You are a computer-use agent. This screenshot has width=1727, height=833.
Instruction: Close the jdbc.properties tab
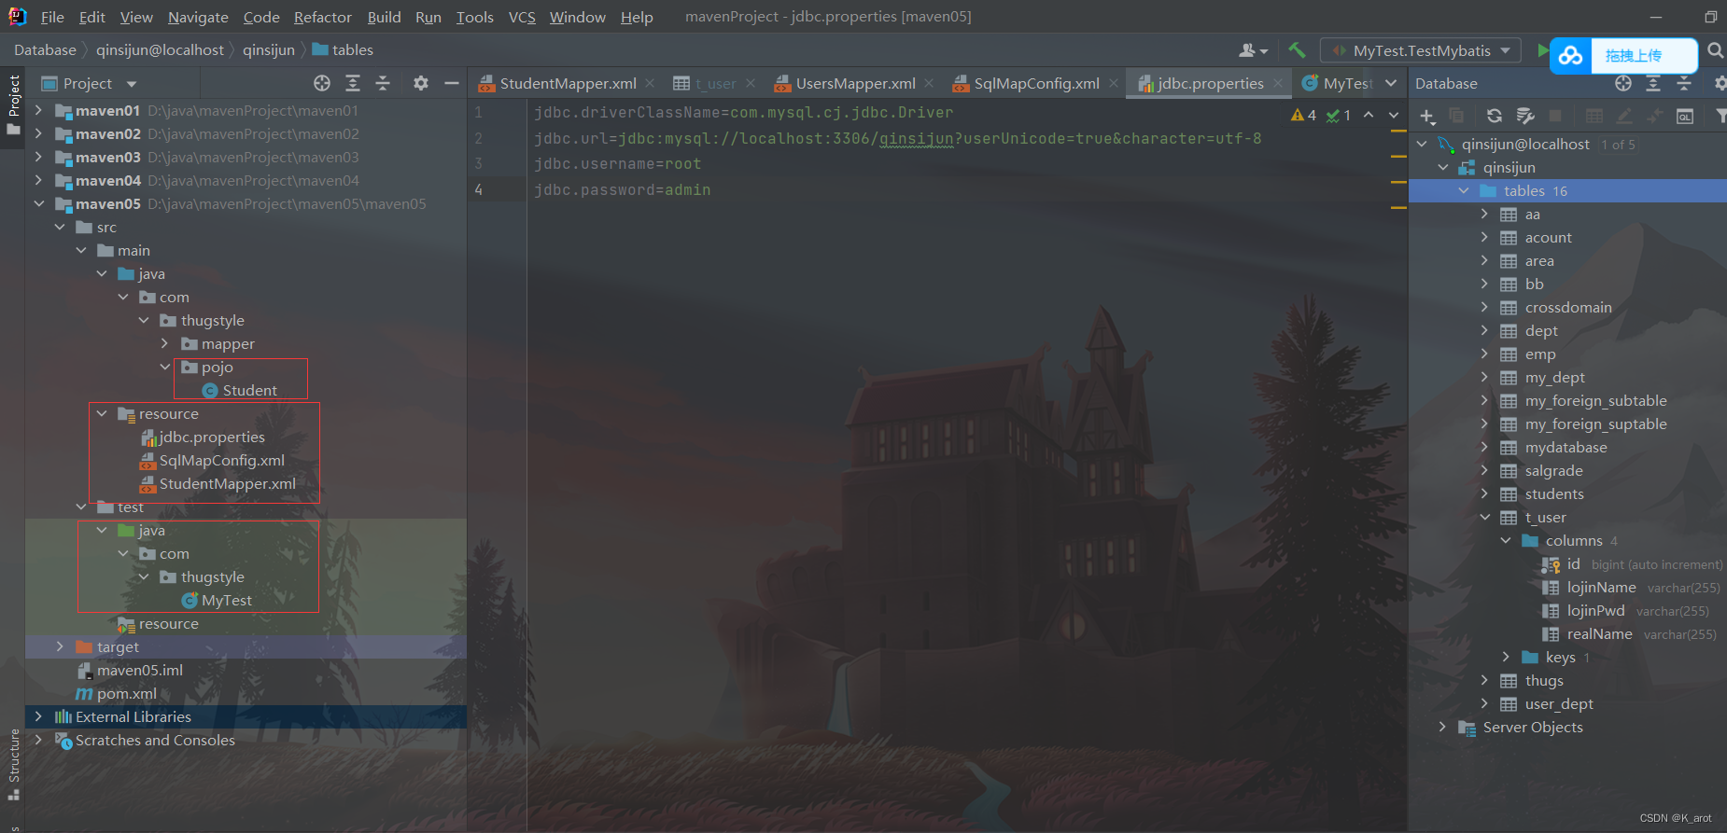tap(1278, 83)
